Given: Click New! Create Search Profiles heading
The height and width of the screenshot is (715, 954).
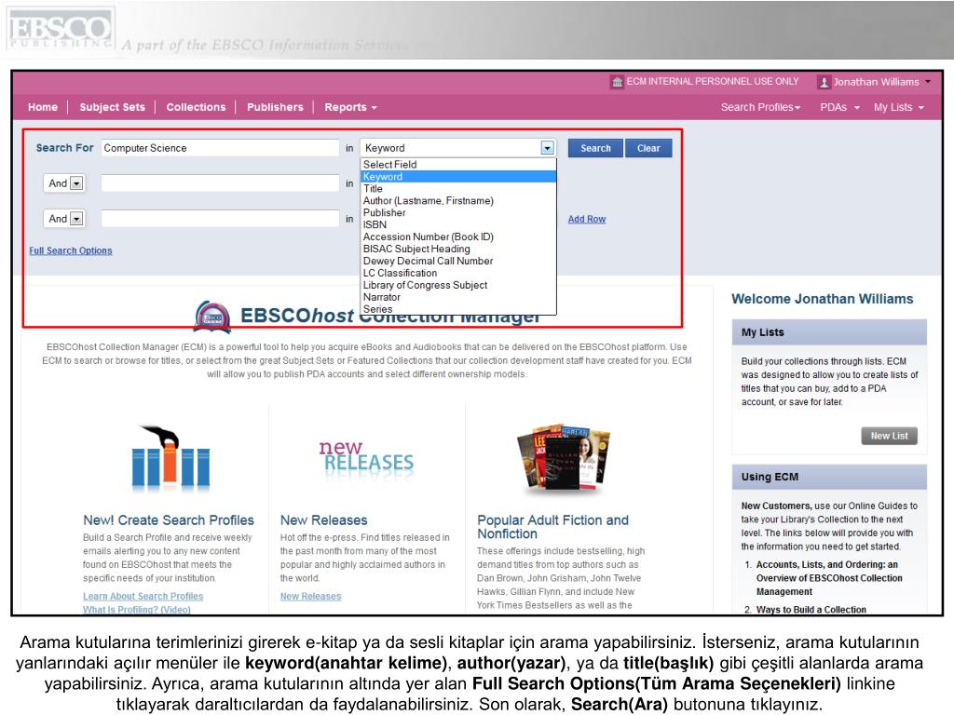Looking at the screenshot, I should tap(169, 520).
